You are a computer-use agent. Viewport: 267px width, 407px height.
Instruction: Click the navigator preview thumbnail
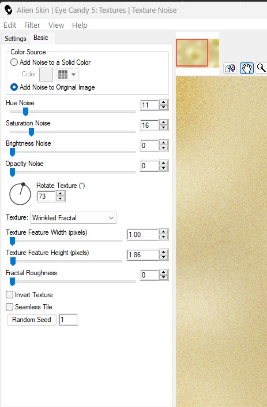197,53
